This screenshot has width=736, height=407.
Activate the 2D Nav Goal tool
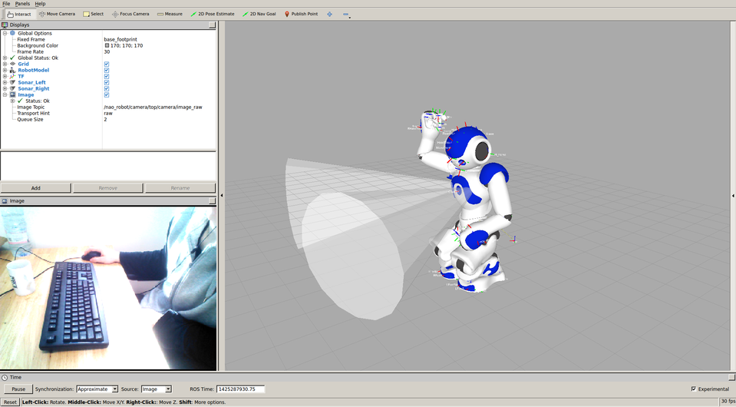259,14
